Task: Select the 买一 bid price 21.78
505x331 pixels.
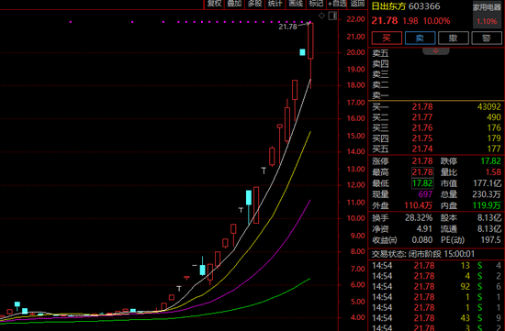Action: (422, 106)
